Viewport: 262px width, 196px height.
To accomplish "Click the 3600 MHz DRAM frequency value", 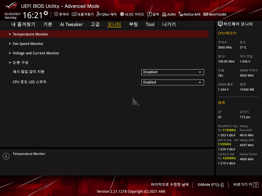I will (247, 75).
